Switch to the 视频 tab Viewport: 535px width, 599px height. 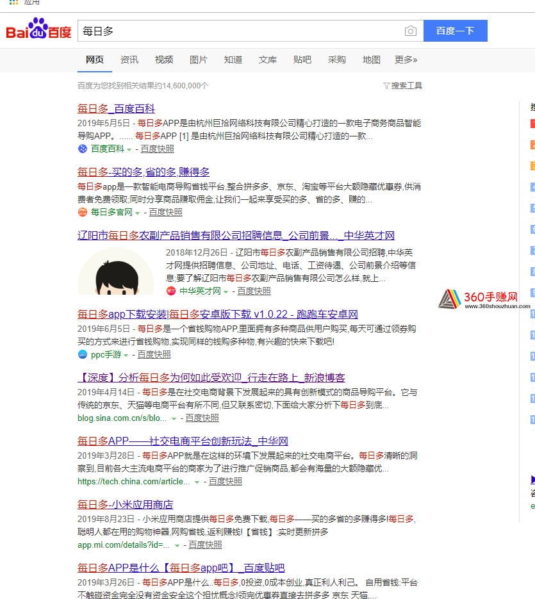coord(164,60)
